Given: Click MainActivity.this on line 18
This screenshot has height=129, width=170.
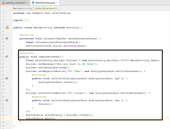Looking at the screenshot, I should 144,60.
